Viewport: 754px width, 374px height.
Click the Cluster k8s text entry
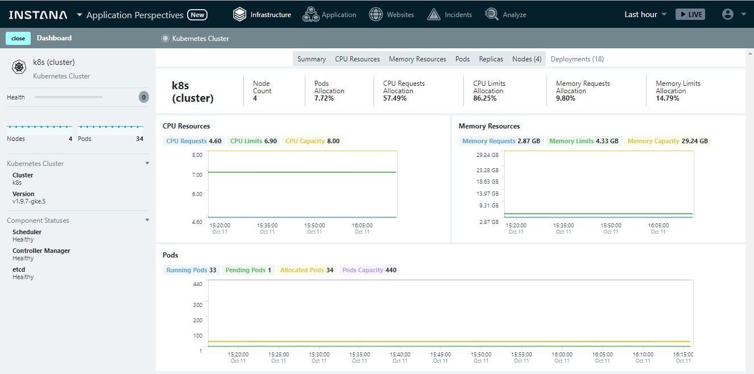pyautogui.click(x=23, y=178)
